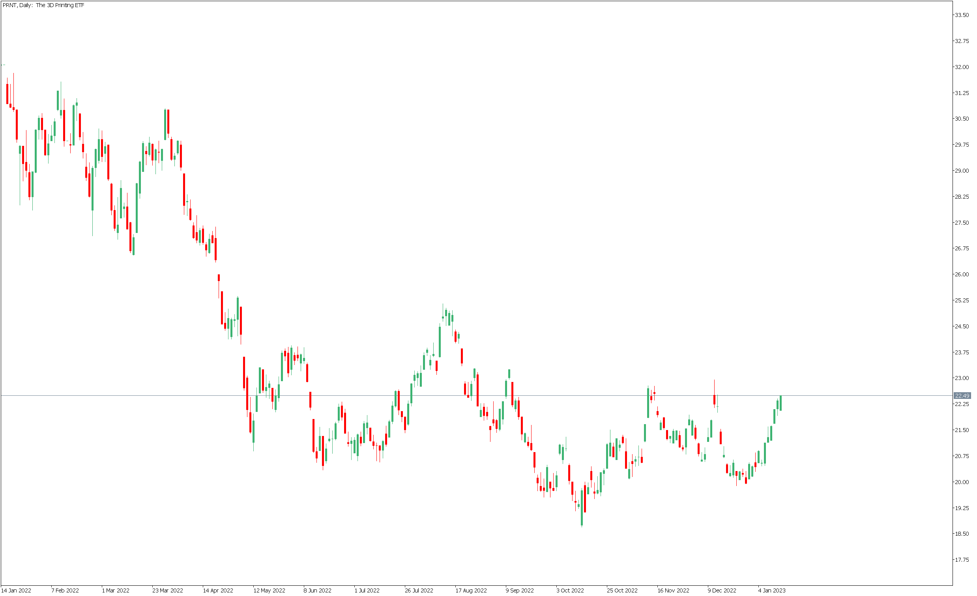
Task: Click the 1 Jul 2022 date label
Action: click(367, 590)
